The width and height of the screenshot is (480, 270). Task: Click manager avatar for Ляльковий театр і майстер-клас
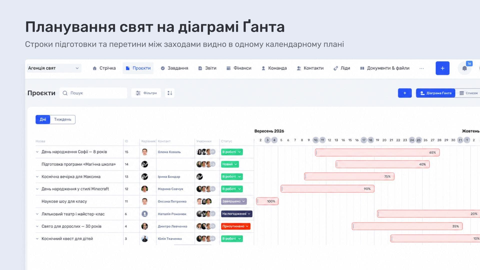(144, 214)
